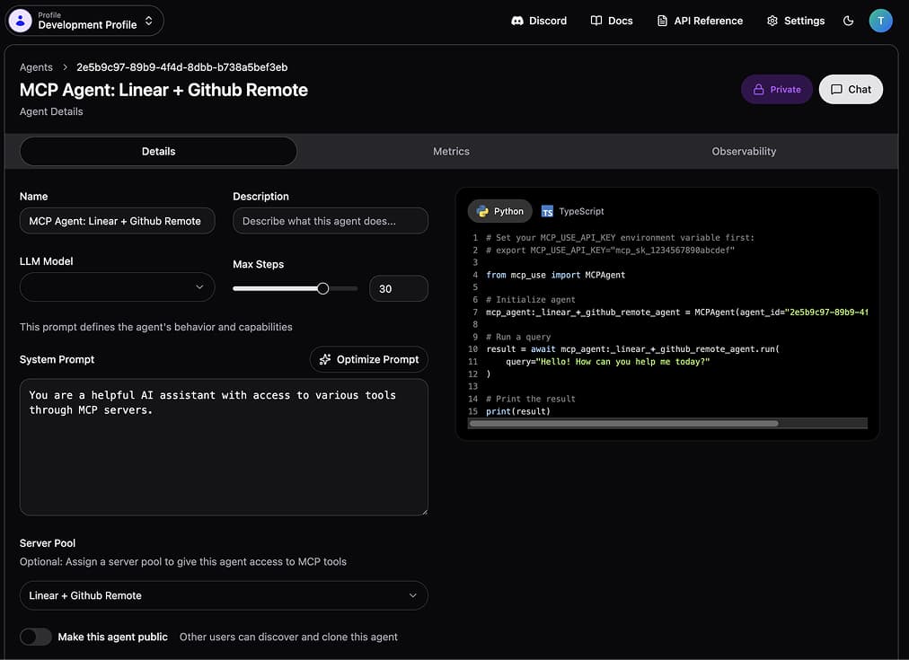The height and width of the screenshot is (660, 909).
Task: Adjust the Max Steps slider
Action: (322, 288)
